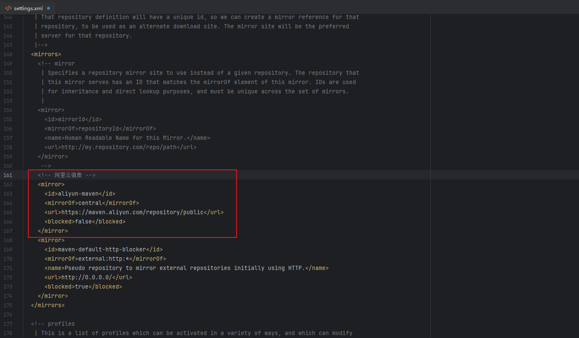Viewport: 579px width, 338px height.
Task: Click the my.repository.com/repo/path URL
Action: (x=119, y=147)
